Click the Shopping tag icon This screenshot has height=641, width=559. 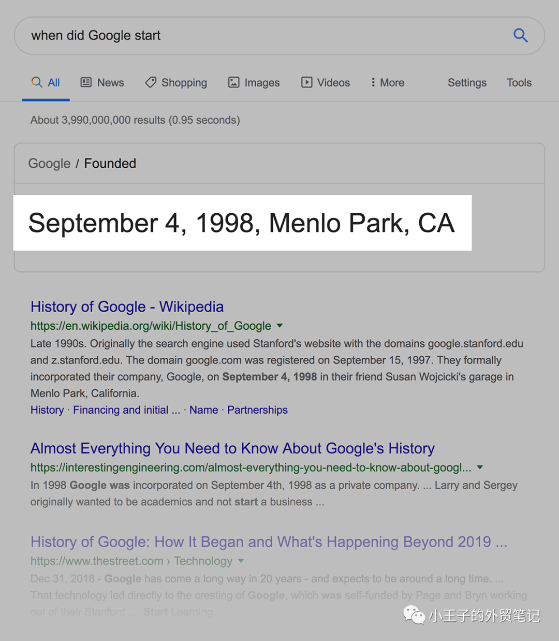coord(151,82)
